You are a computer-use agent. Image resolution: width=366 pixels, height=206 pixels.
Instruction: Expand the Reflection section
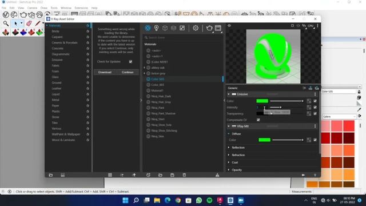coord(229,148)
